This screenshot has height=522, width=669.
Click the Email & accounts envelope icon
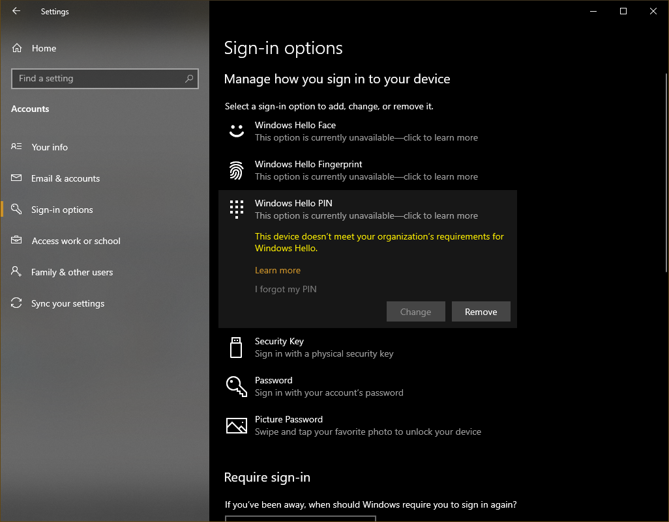coord(16,178)
